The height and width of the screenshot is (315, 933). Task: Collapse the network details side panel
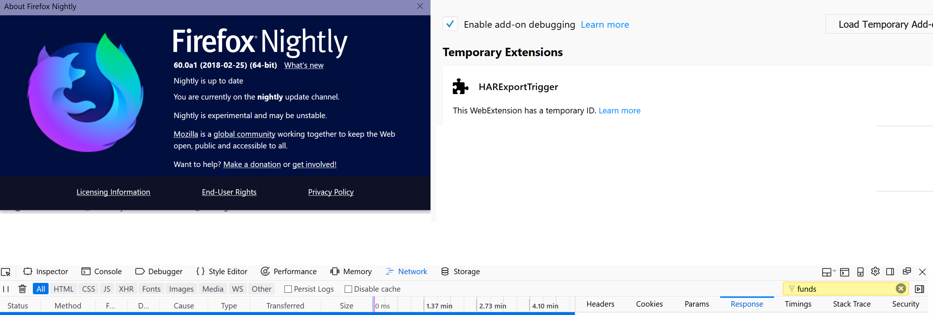919,289
